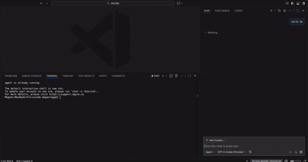
Task: Click Add Context button in chat
Action: (215, 140)
